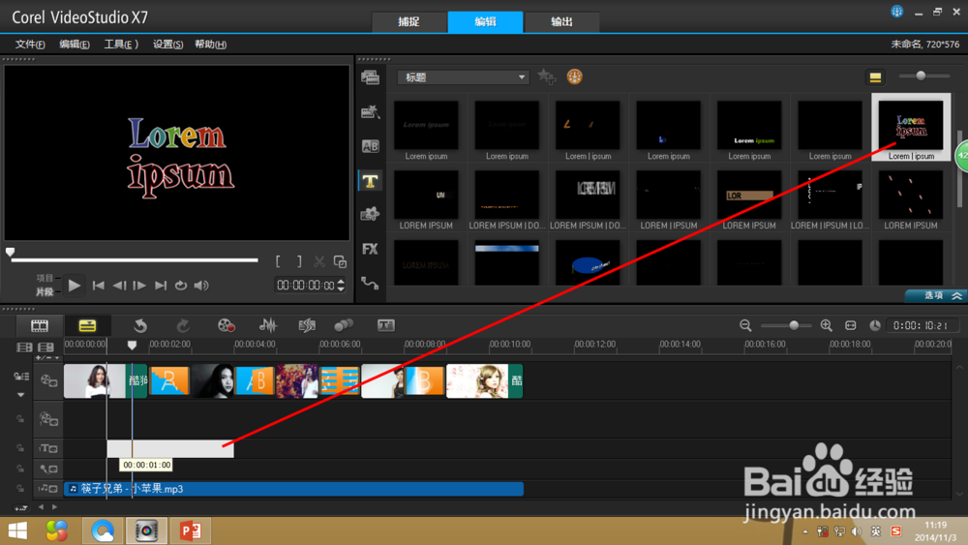Select the Title library T icon
Viewport: 968px width, 545px height.
(x=371, y=181)
